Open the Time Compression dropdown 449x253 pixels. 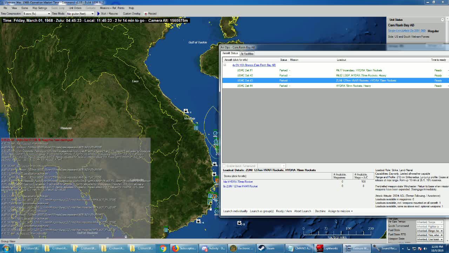tap(36, 14)
